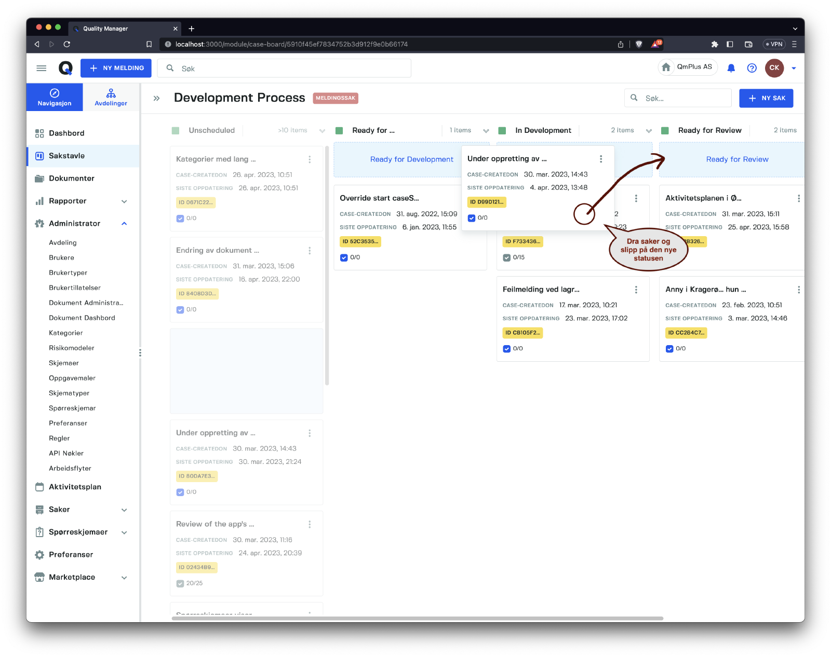
Task: Open three-dot menu on Feilmelding ved lagr card
Action: (x=636, y=290)
